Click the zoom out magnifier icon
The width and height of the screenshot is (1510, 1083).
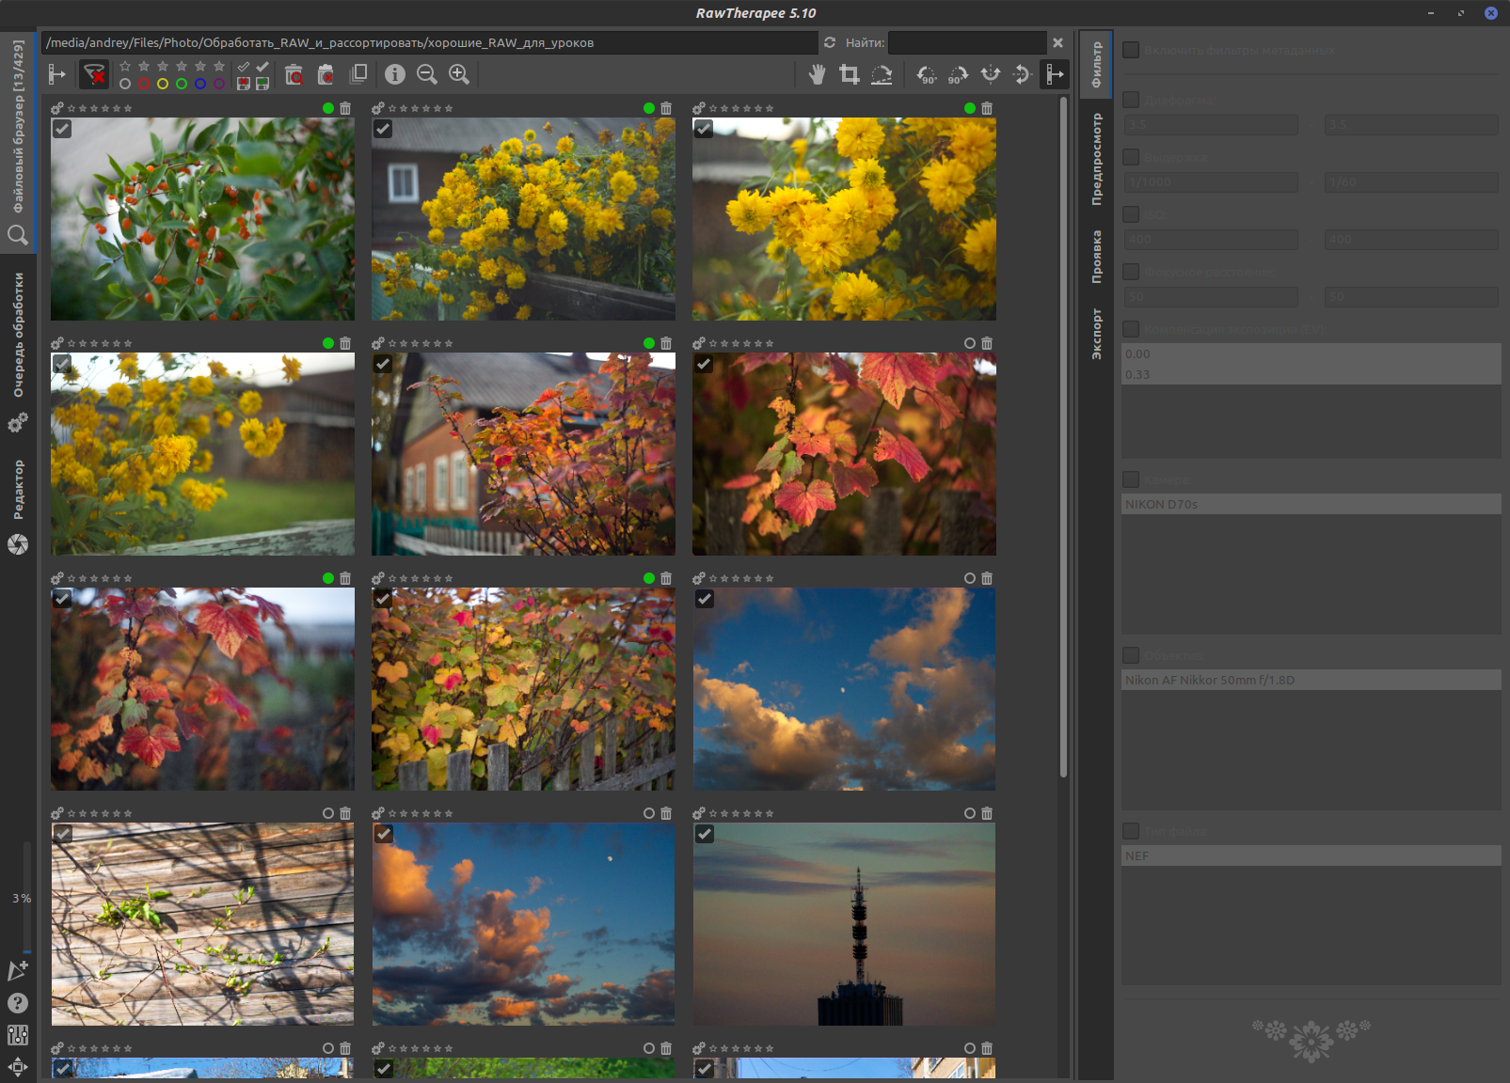(427, 74)
